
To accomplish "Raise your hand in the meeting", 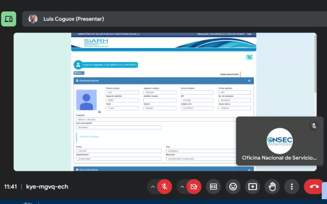I will pos(272,186).
